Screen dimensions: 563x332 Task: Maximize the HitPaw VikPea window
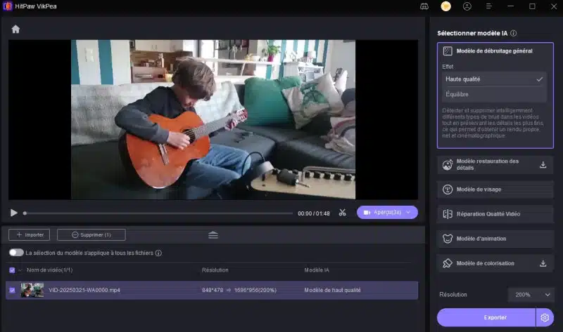click(x=532, y=6)
